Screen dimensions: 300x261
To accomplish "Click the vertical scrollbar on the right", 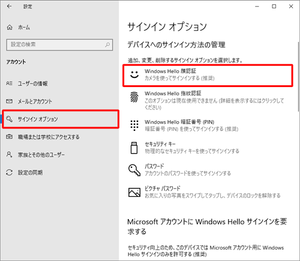I will click(x=298, y=77).
